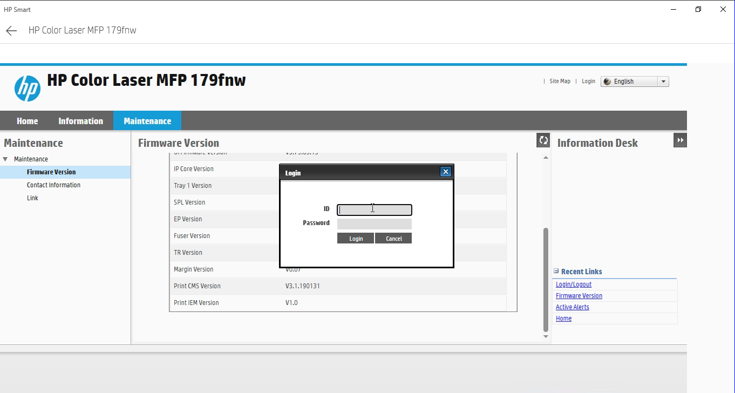Select the Tray 1 Version row label
The width and height of the screenshot is (735, 393).
pyautogui.click(x=193, y=186)
